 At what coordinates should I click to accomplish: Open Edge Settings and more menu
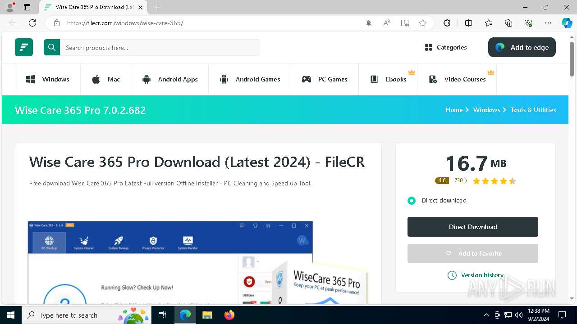pos(548,23)
